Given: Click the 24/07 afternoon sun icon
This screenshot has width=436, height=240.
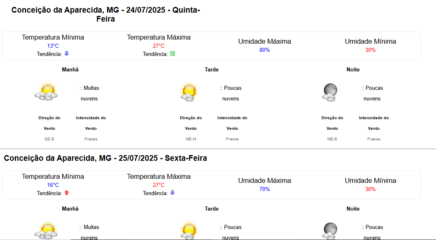Looking at the screenshot, I should [x=189, y=91].
